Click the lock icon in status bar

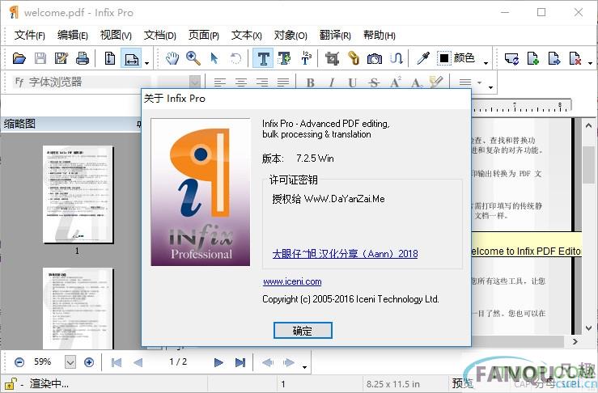pos(11,383)
